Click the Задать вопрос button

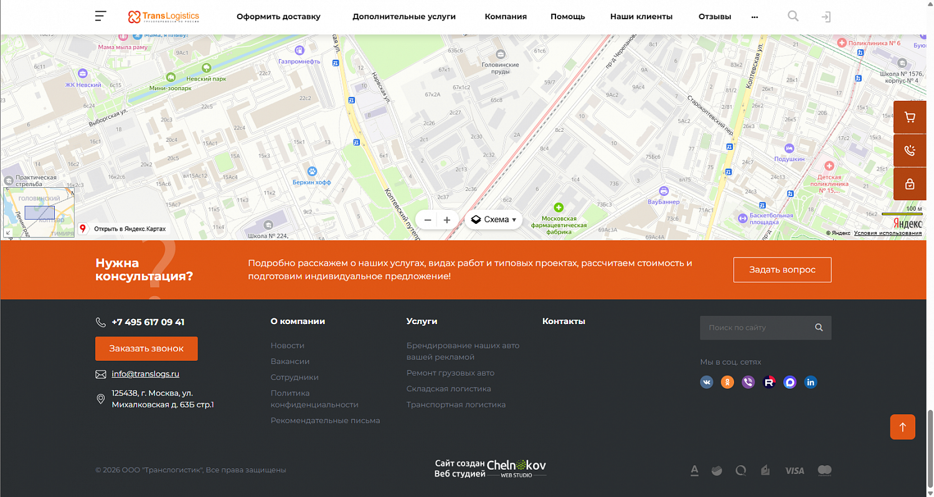782,270
